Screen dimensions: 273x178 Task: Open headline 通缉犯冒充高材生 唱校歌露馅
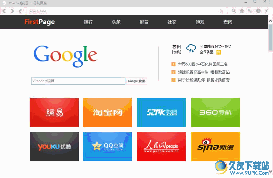click(204, 72)
